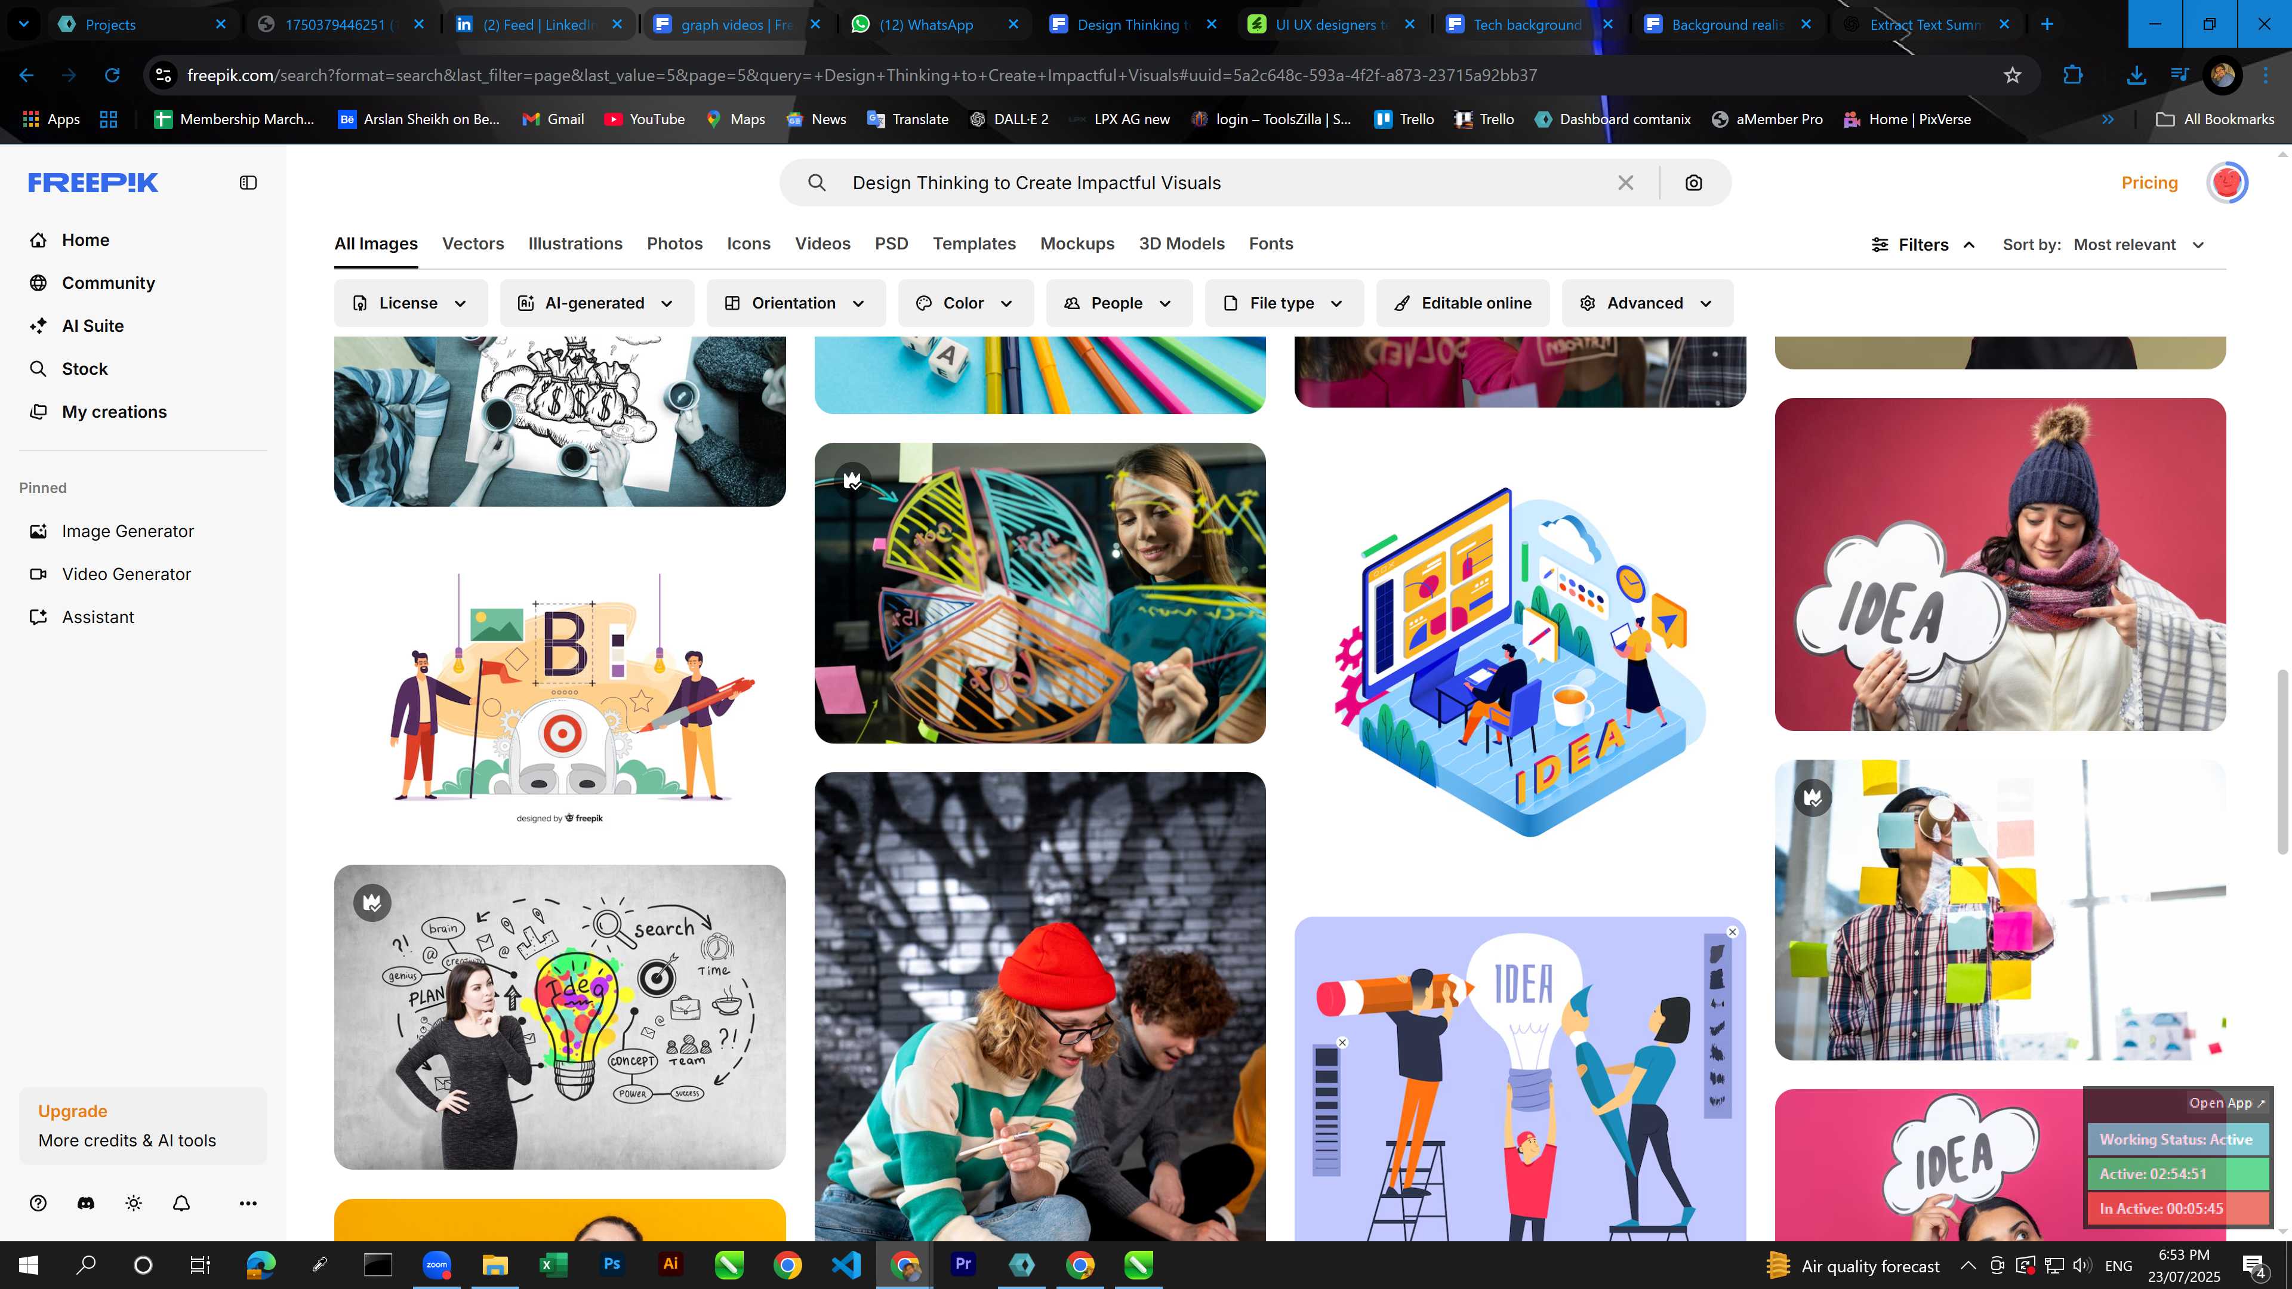The height and width of the screenshot is (1289, 2292).
Task: Open the Color filter dropdown
Action: point(965,303)
